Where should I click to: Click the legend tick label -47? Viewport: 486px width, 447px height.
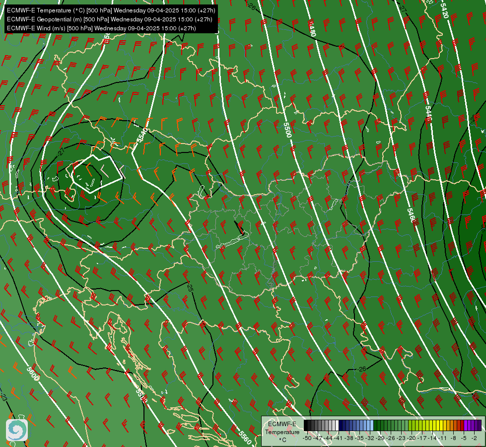click(318, 439)
